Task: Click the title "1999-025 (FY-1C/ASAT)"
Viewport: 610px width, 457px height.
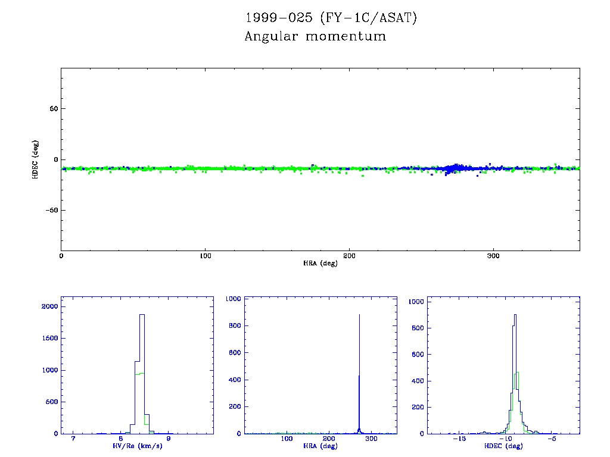Action: (331, 18)
